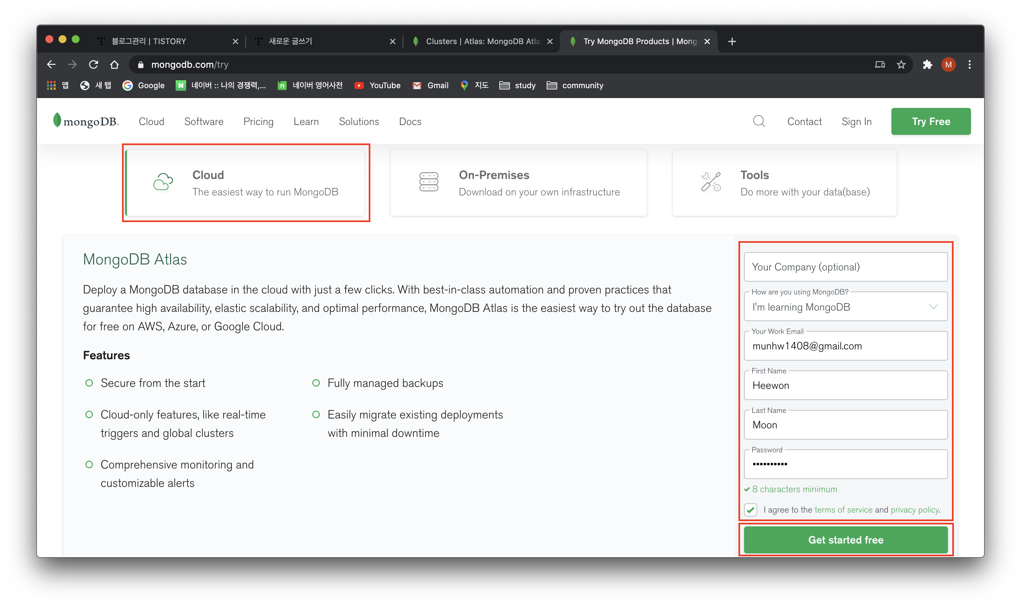Screen dimensions: 1021x606
Task: Click the Your Company optional field
Action: (x=845, y=267)
